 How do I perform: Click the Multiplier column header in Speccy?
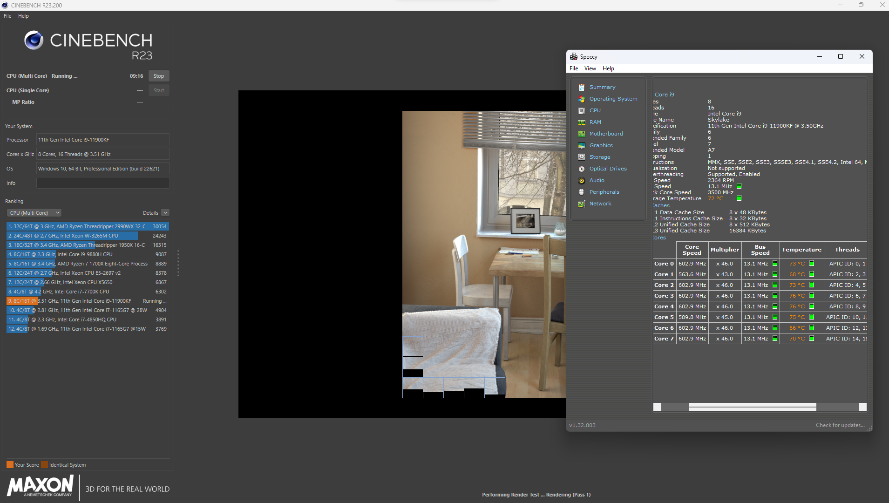tap(725, 250)
